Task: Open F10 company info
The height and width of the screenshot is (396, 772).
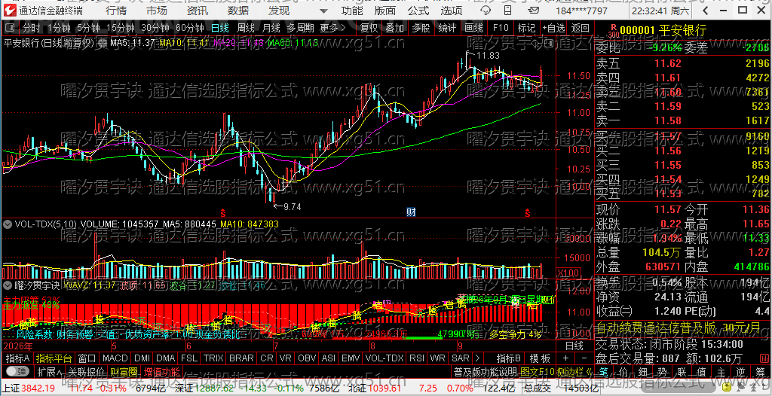Action: 501,28
